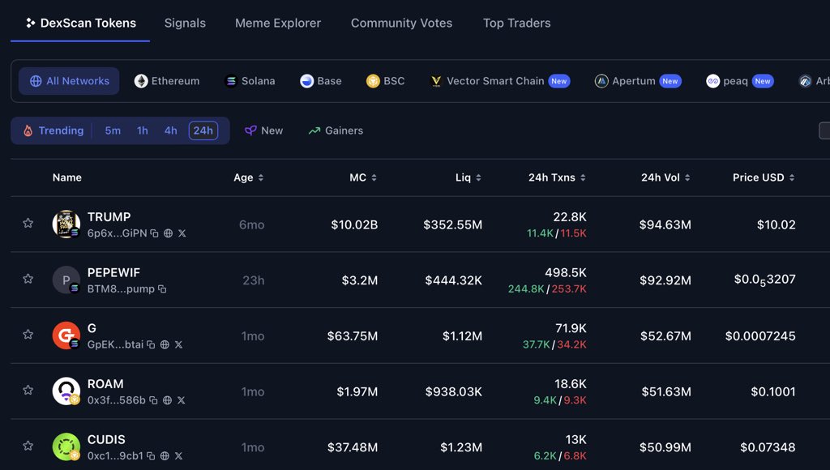Image resolution: width=830 pixels, height=470 pixels.
Task: Show Gainers tokens list
Action: click(x=336, y=130)
